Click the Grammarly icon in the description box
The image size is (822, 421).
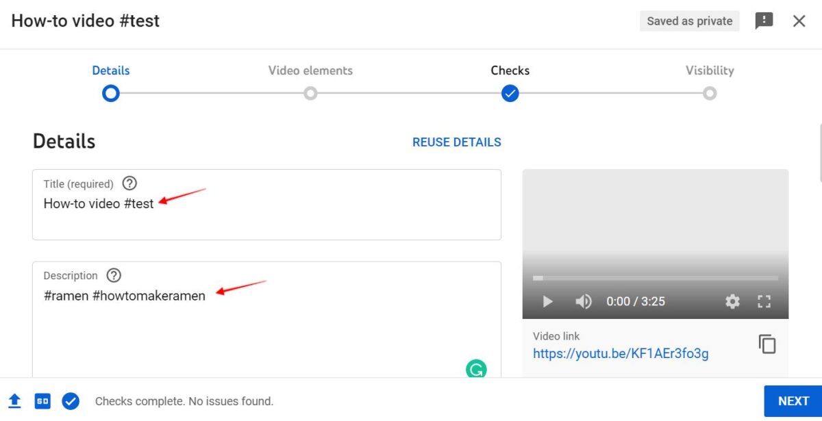pos(477,369)
